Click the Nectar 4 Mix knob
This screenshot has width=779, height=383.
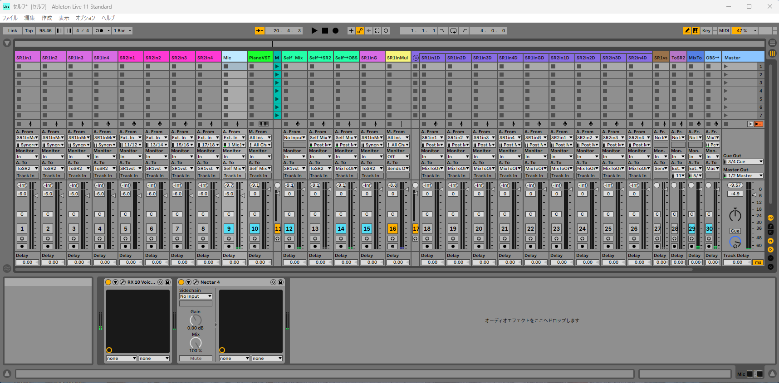(x=196, y=343)
